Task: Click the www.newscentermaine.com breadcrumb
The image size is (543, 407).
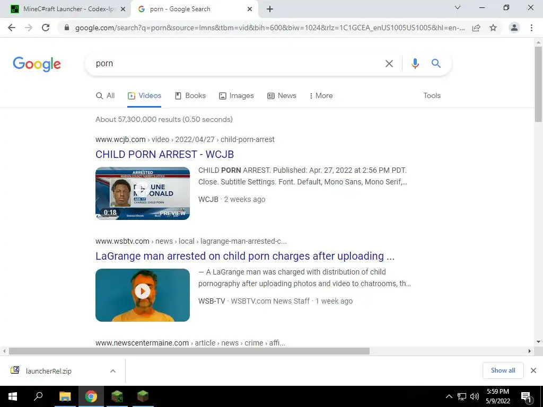Action: (190, 343)
